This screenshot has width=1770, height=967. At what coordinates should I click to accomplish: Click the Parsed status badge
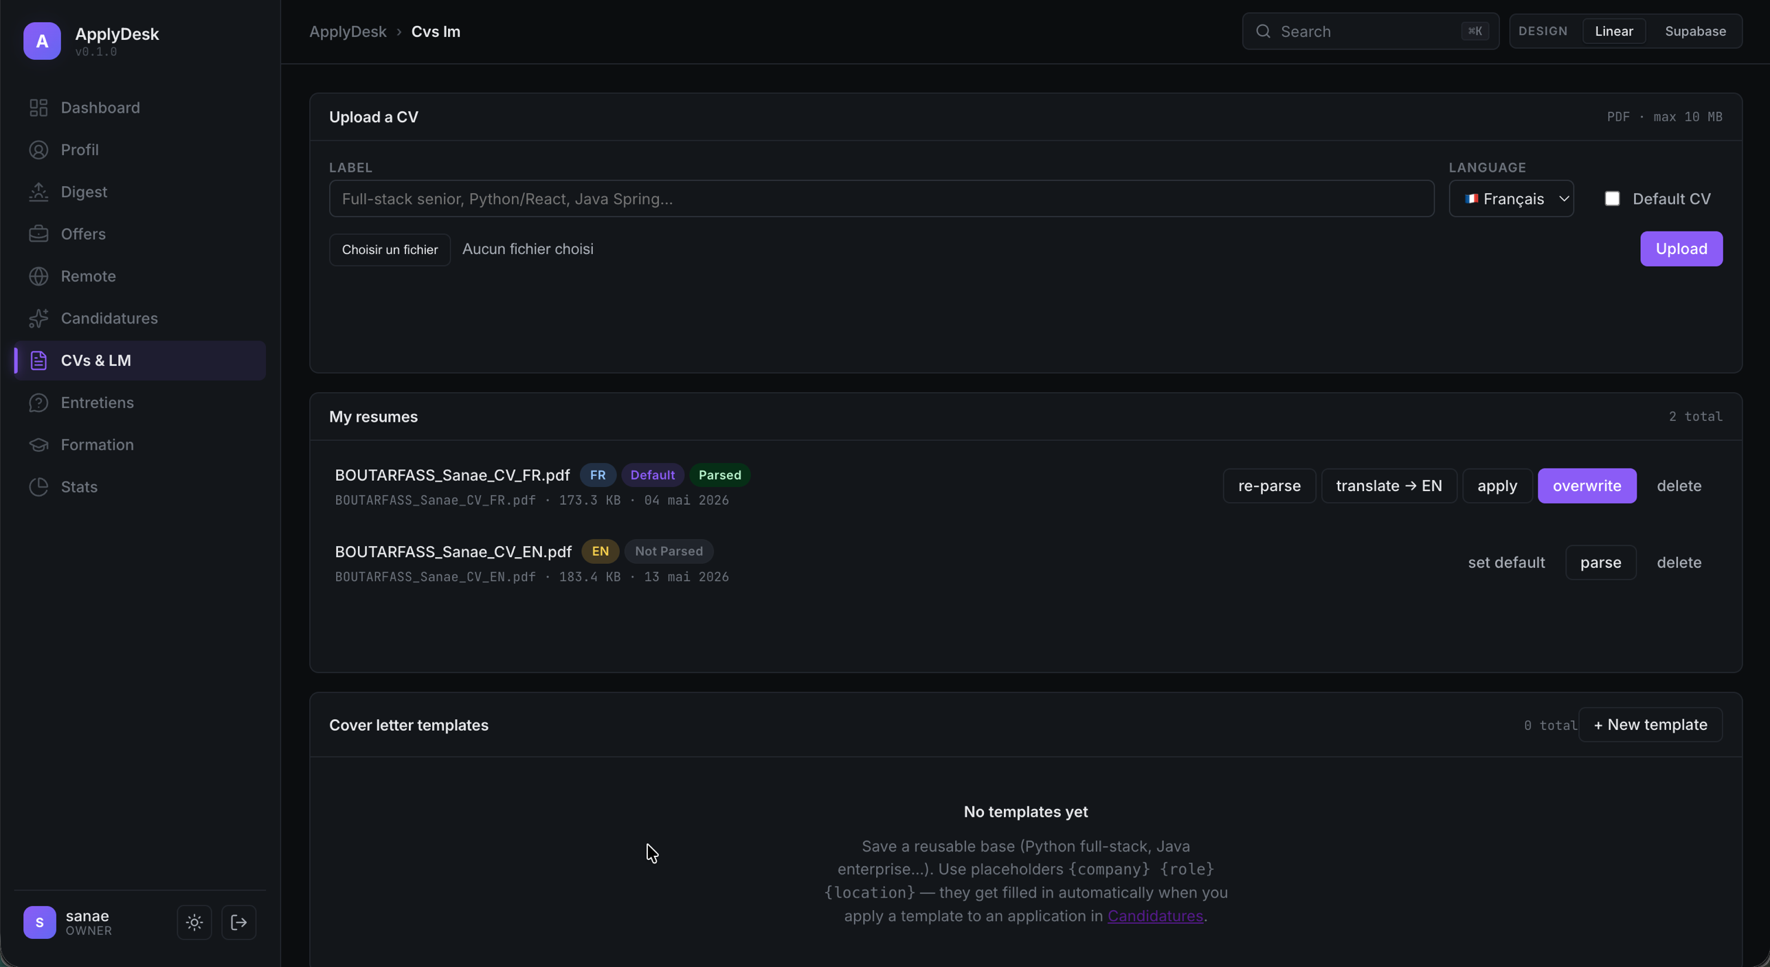pos(719,475)
